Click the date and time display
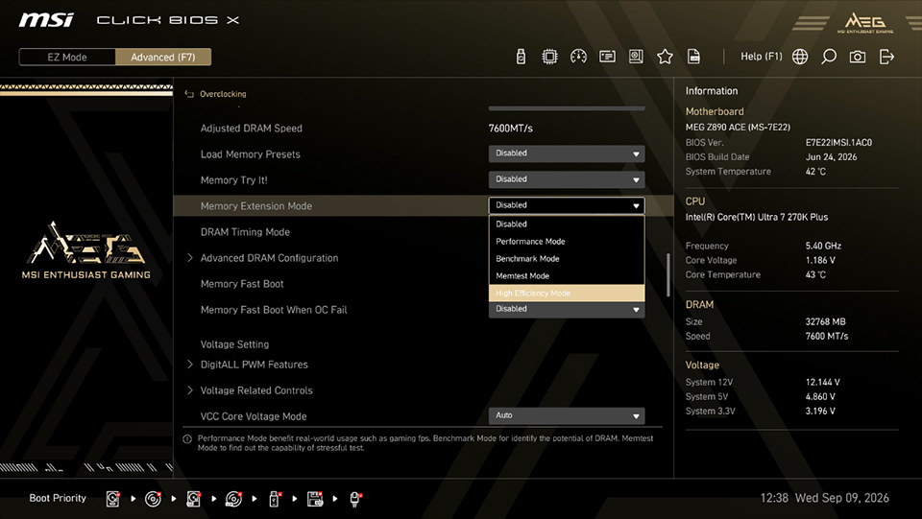The width and height of the screenshot is (922, 519). click(x=824, y=498)
